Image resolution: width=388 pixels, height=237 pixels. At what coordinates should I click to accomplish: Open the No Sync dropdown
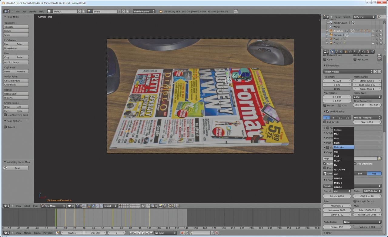[166, 233]
